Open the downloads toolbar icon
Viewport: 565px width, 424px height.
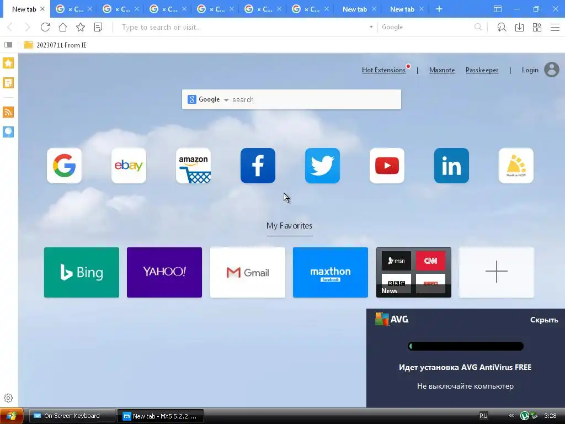coord(519,27)
